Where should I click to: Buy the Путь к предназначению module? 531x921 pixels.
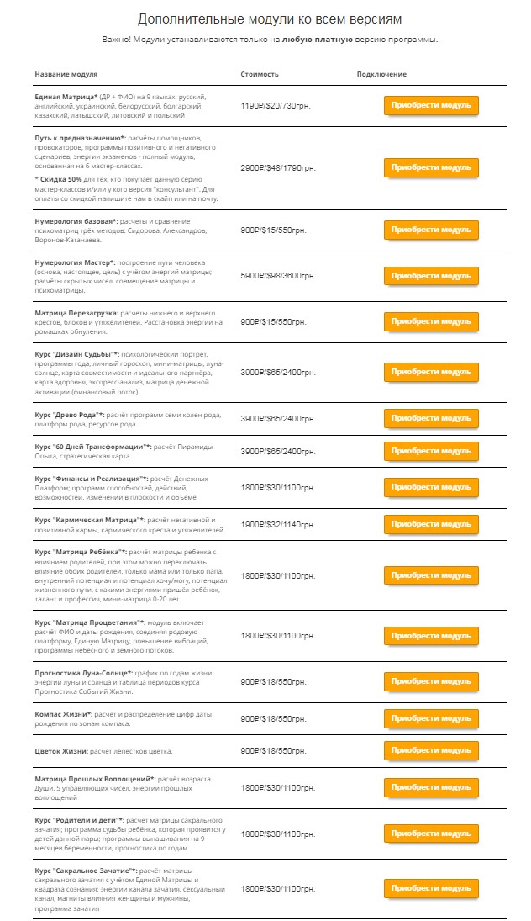point(431,167)
